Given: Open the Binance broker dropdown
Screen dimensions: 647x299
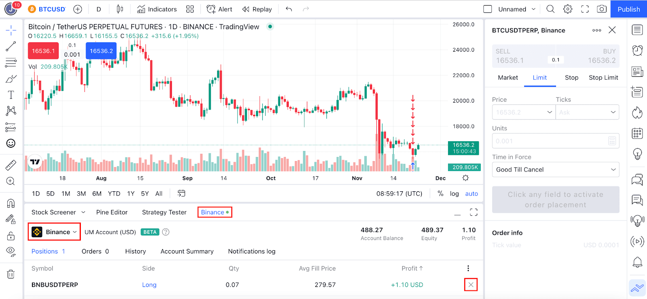Looking at the screenshot, I should (54, 232).
